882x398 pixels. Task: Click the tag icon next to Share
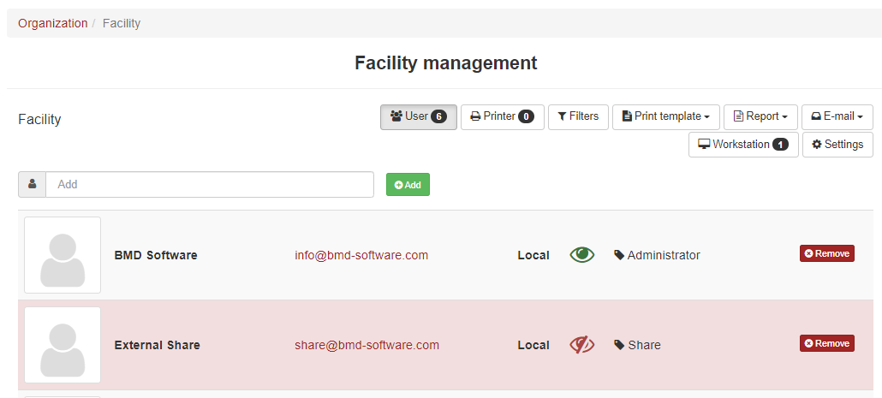[x=619, y=345]
